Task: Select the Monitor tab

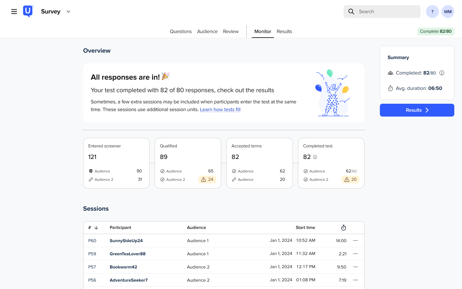Action: (x=263, y=31)
